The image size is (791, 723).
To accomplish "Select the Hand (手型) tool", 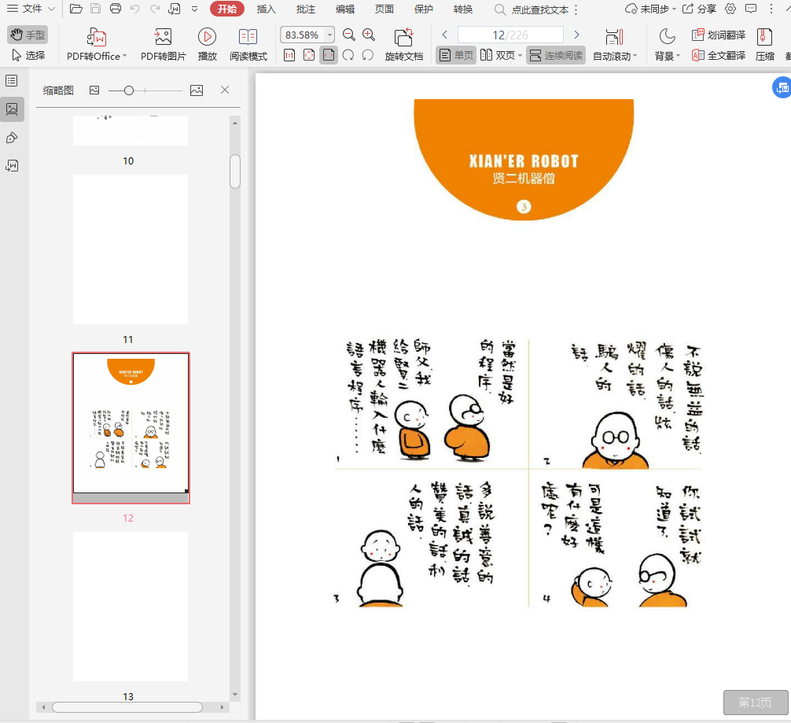I will [28, 35].
